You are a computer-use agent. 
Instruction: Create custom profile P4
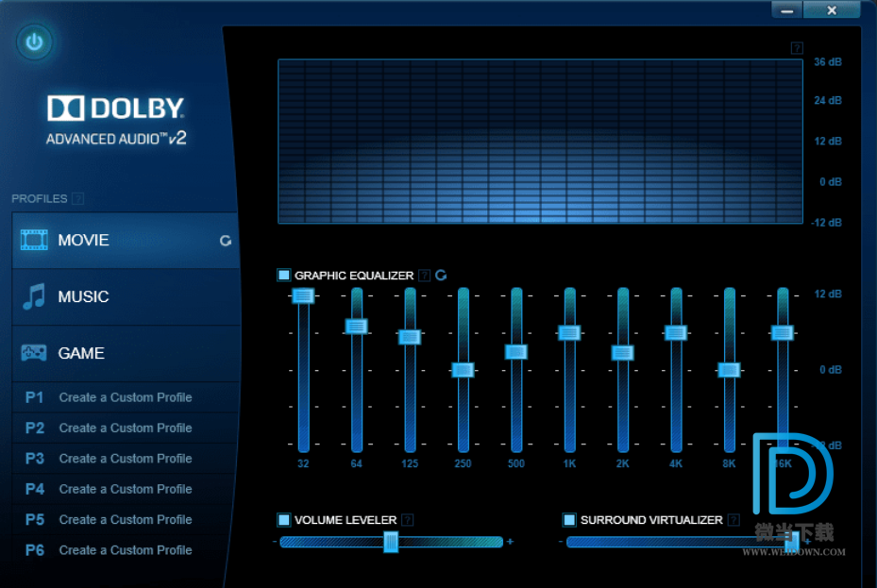click(126, 489)
